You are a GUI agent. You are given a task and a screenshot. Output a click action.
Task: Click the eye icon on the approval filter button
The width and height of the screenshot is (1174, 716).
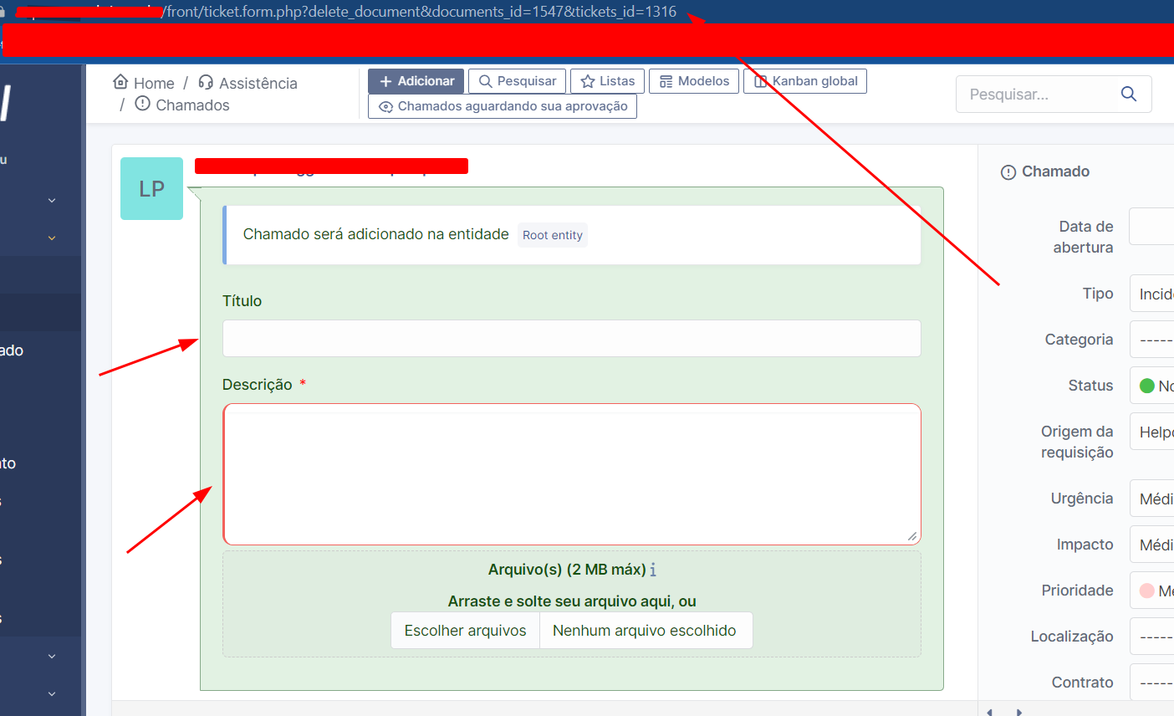tap(385, 107)
